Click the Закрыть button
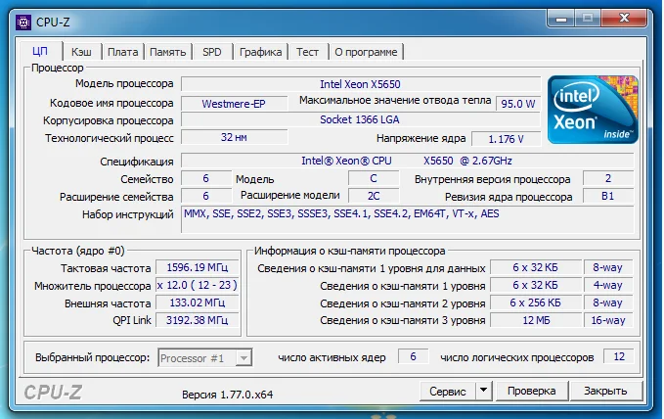The width and height of the screenshot is (664, 419). click(x=605, y=391)
